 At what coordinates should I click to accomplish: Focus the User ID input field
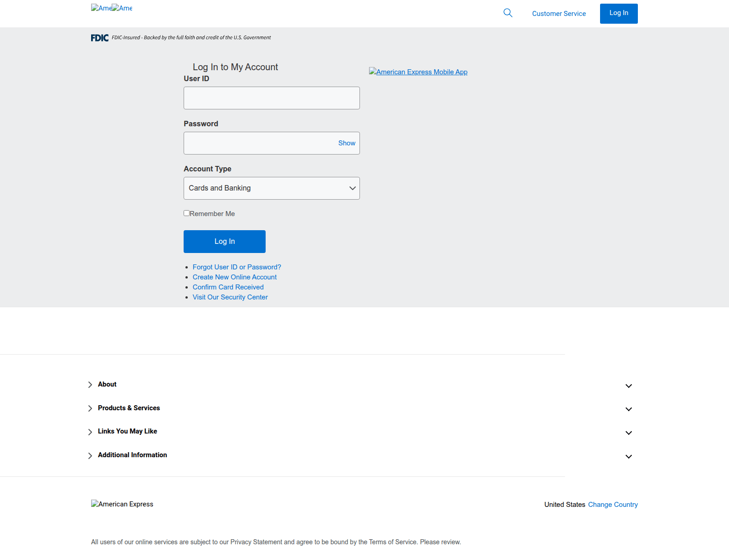(x=272, y=98)
